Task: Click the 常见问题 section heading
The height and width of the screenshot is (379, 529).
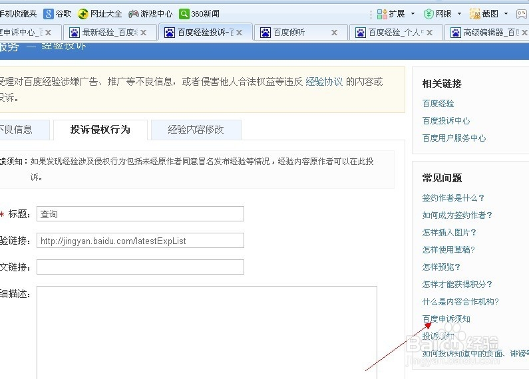Action: pos(442,178)
